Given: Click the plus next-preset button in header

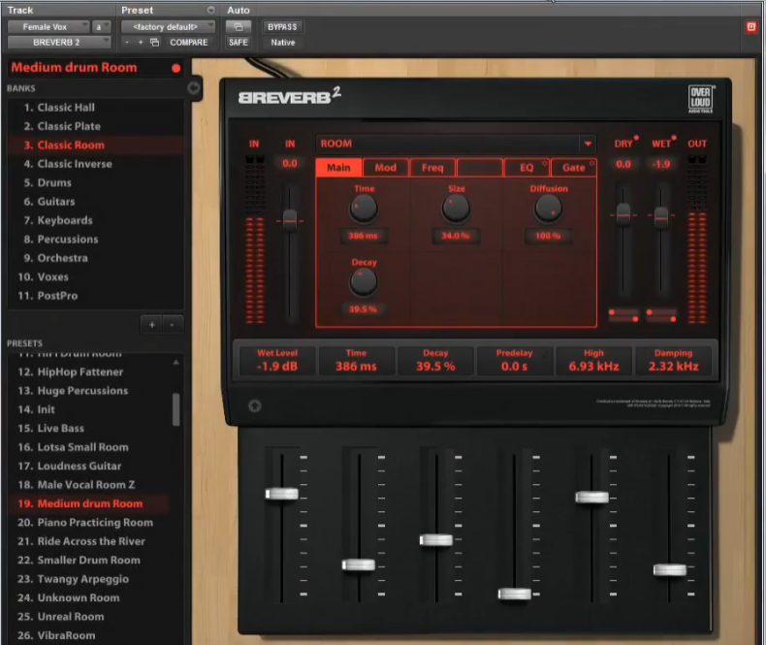Looking at the screenshot, I should point(141,43).
